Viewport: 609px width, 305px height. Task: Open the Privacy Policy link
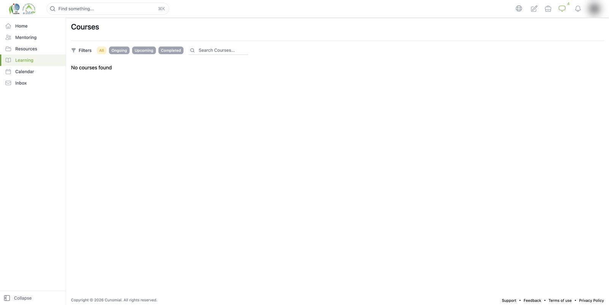(591, 300)
